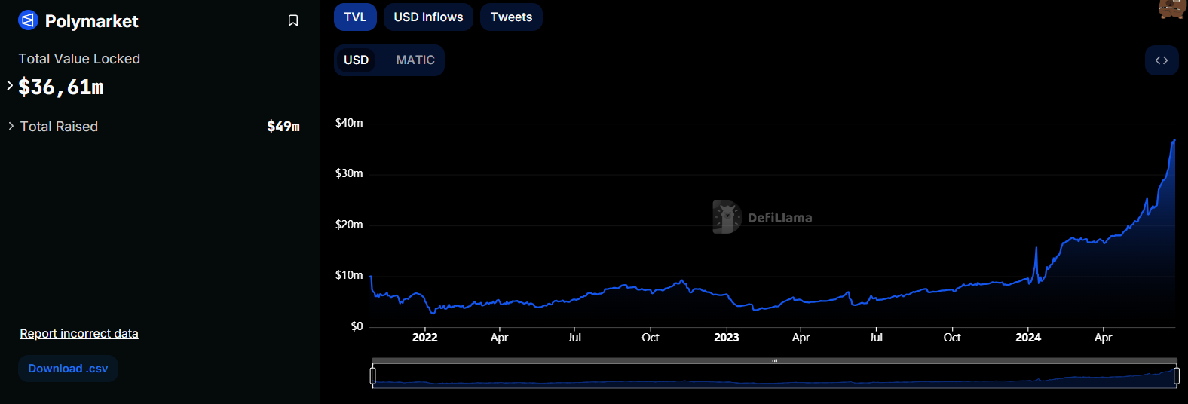Click the $0 y-axis label
The height and width of the screenshot is (404, 1188).
pos(357,326)
